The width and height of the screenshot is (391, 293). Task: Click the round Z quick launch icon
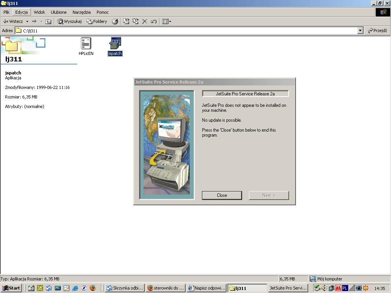[84, 288]
